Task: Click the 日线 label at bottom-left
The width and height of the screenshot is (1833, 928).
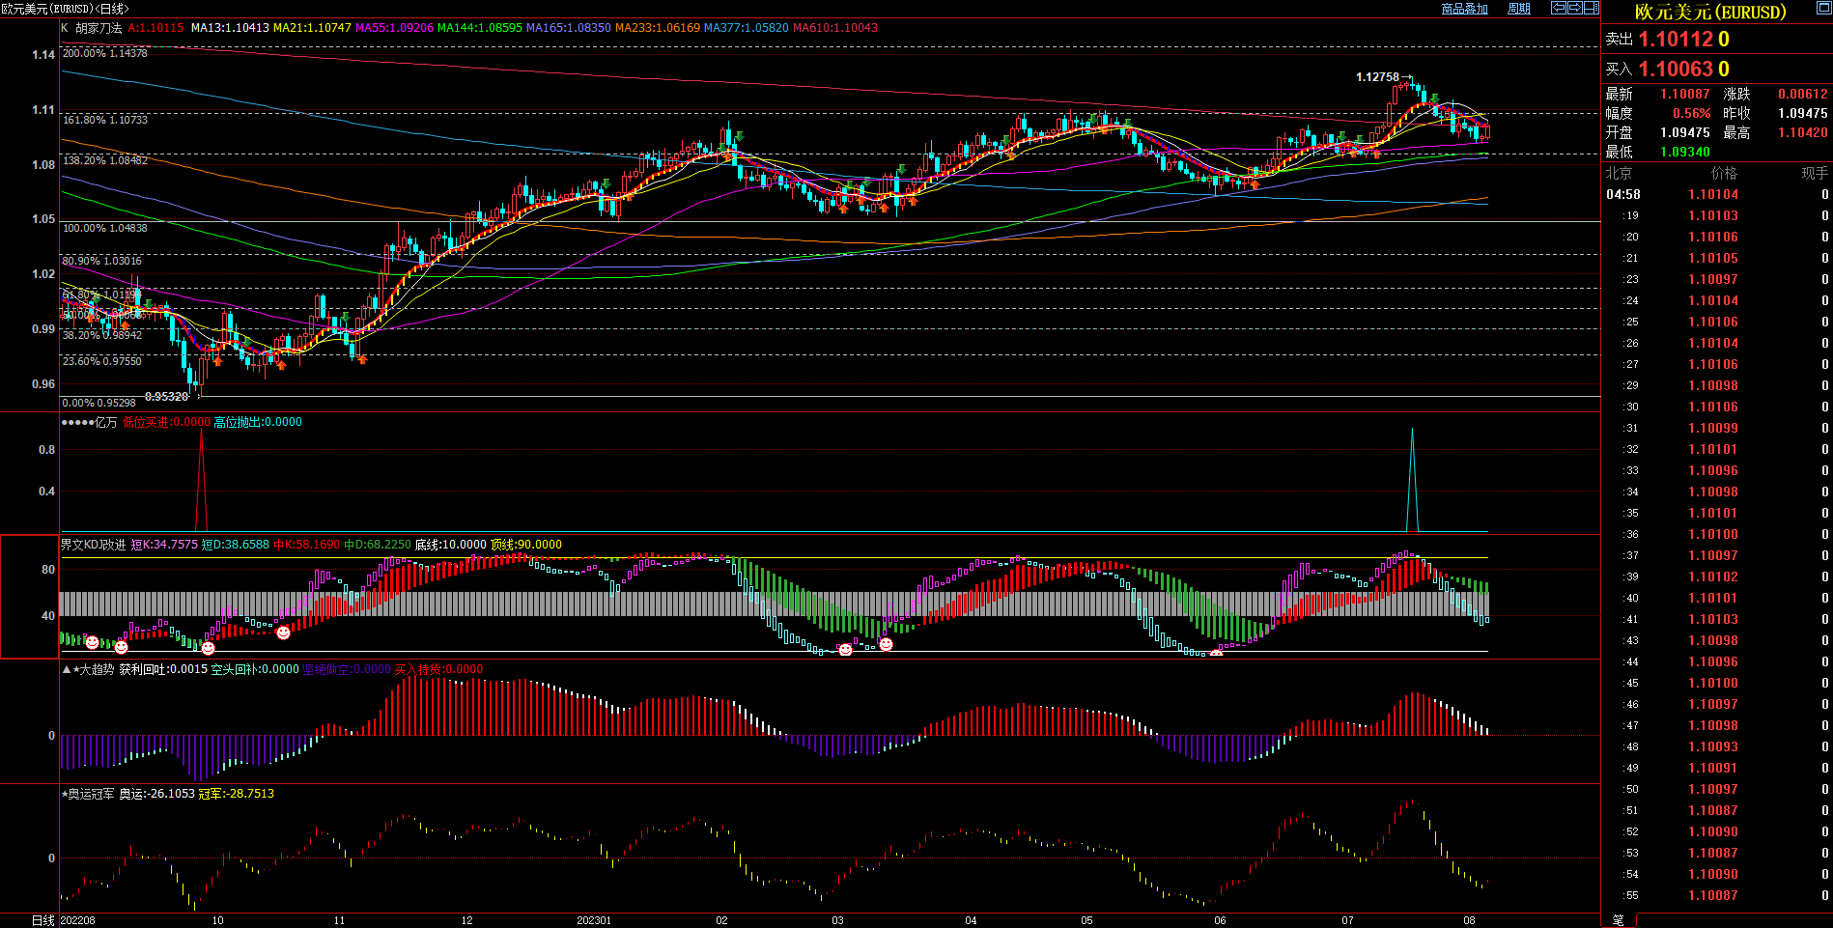Action: [42, 920]
